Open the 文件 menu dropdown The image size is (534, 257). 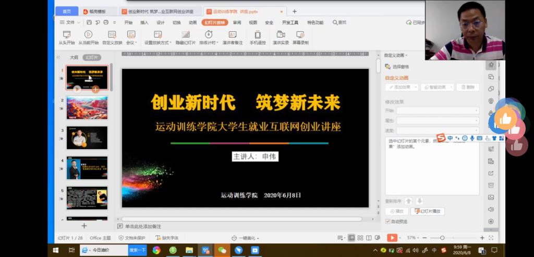[x=70, y=22]
